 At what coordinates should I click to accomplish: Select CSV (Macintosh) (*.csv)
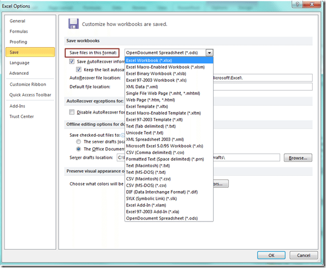click(x=169, y=179)
